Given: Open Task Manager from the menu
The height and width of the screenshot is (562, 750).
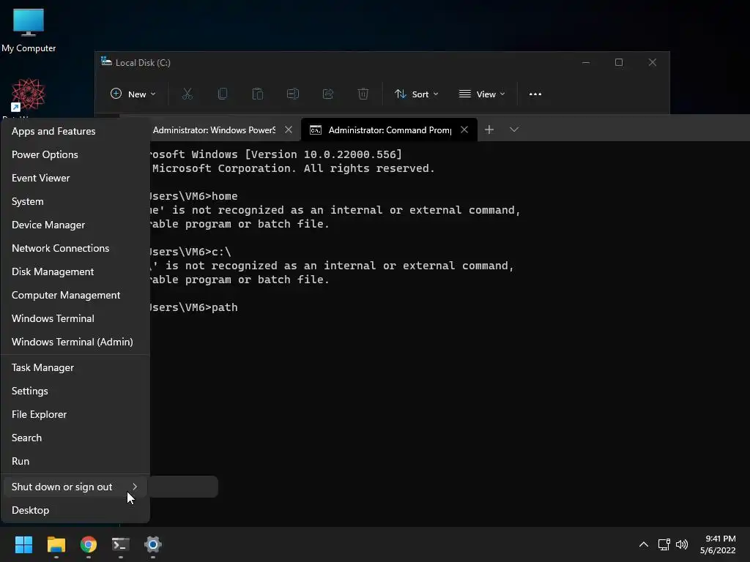Looking at the screenshot, I should (x=75, y=367).
